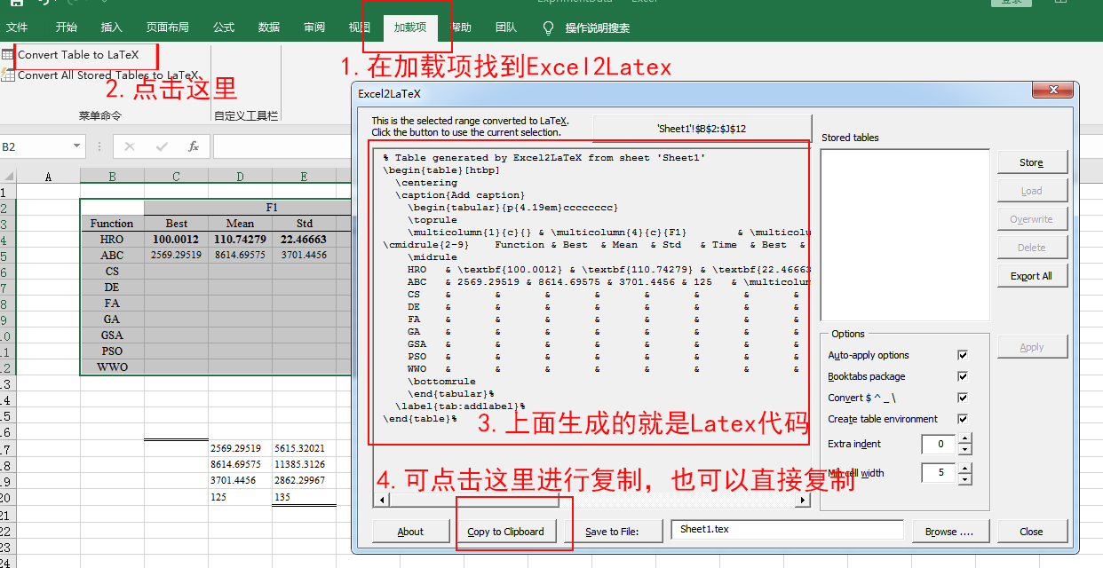
Task: Open the 文件 menu
Action: 18,27
